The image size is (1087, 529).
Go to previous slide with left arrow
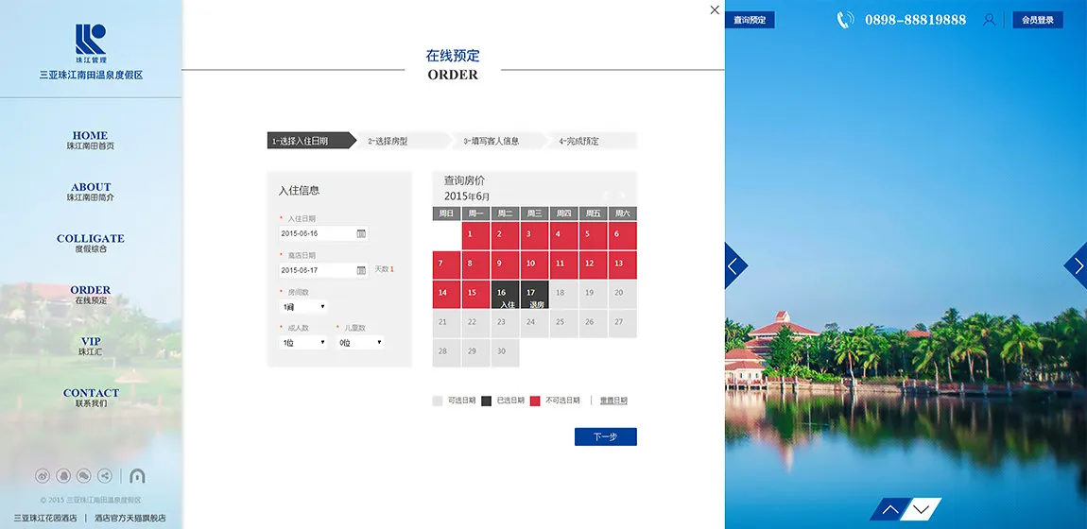click(734, 266)
